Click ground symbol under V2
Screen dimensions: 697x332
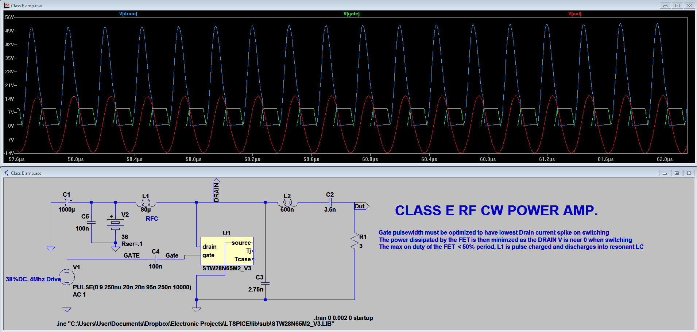(115, 249)
